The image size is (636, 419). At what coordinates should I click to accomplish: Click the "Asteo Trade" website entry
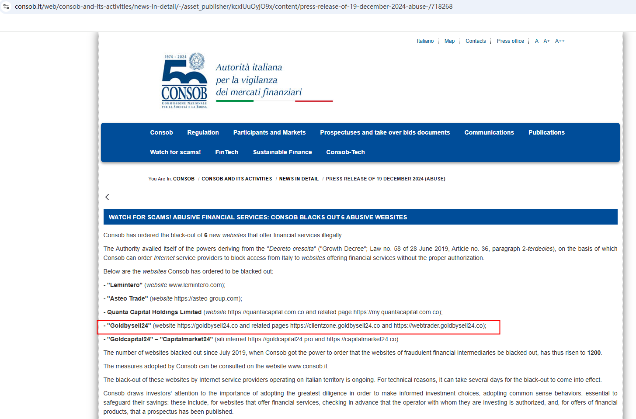(x=173, y=298)
